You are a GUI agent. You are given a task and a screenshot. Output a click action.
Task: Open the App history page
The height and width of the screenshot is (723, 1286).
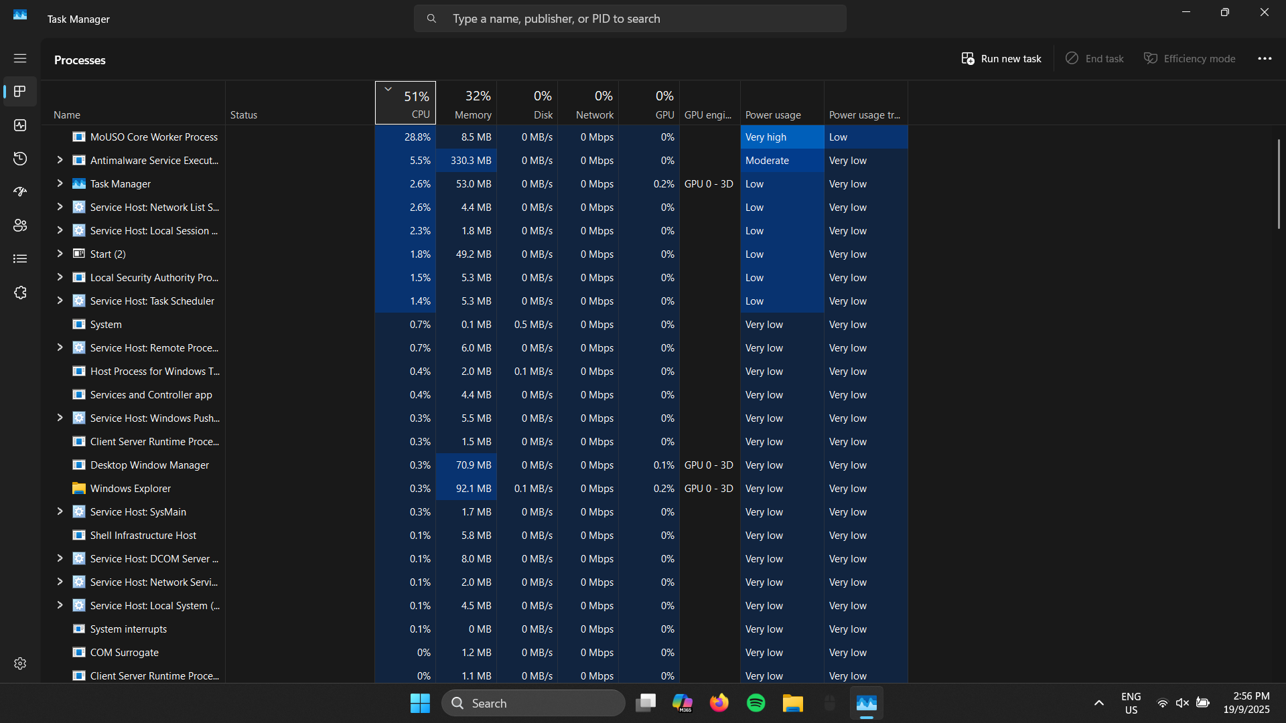tap(20, 159)
